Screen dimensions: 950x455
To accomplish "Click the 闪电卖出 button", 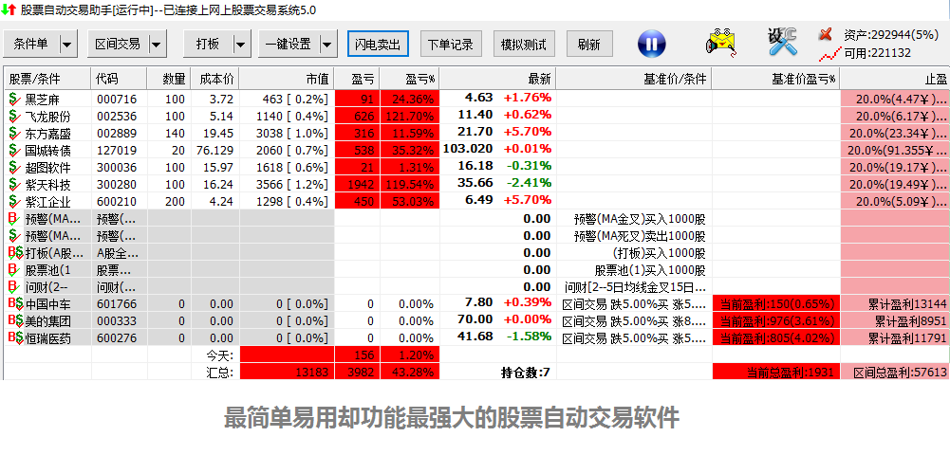I will point(378,45).
